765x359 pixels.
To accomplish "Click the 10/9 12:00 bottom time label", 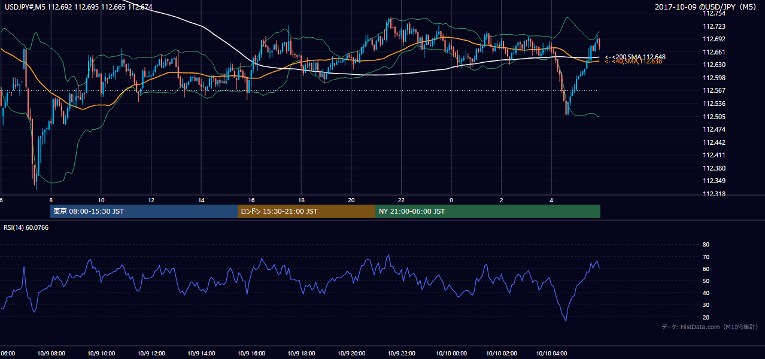I will [x=151, y=354].
